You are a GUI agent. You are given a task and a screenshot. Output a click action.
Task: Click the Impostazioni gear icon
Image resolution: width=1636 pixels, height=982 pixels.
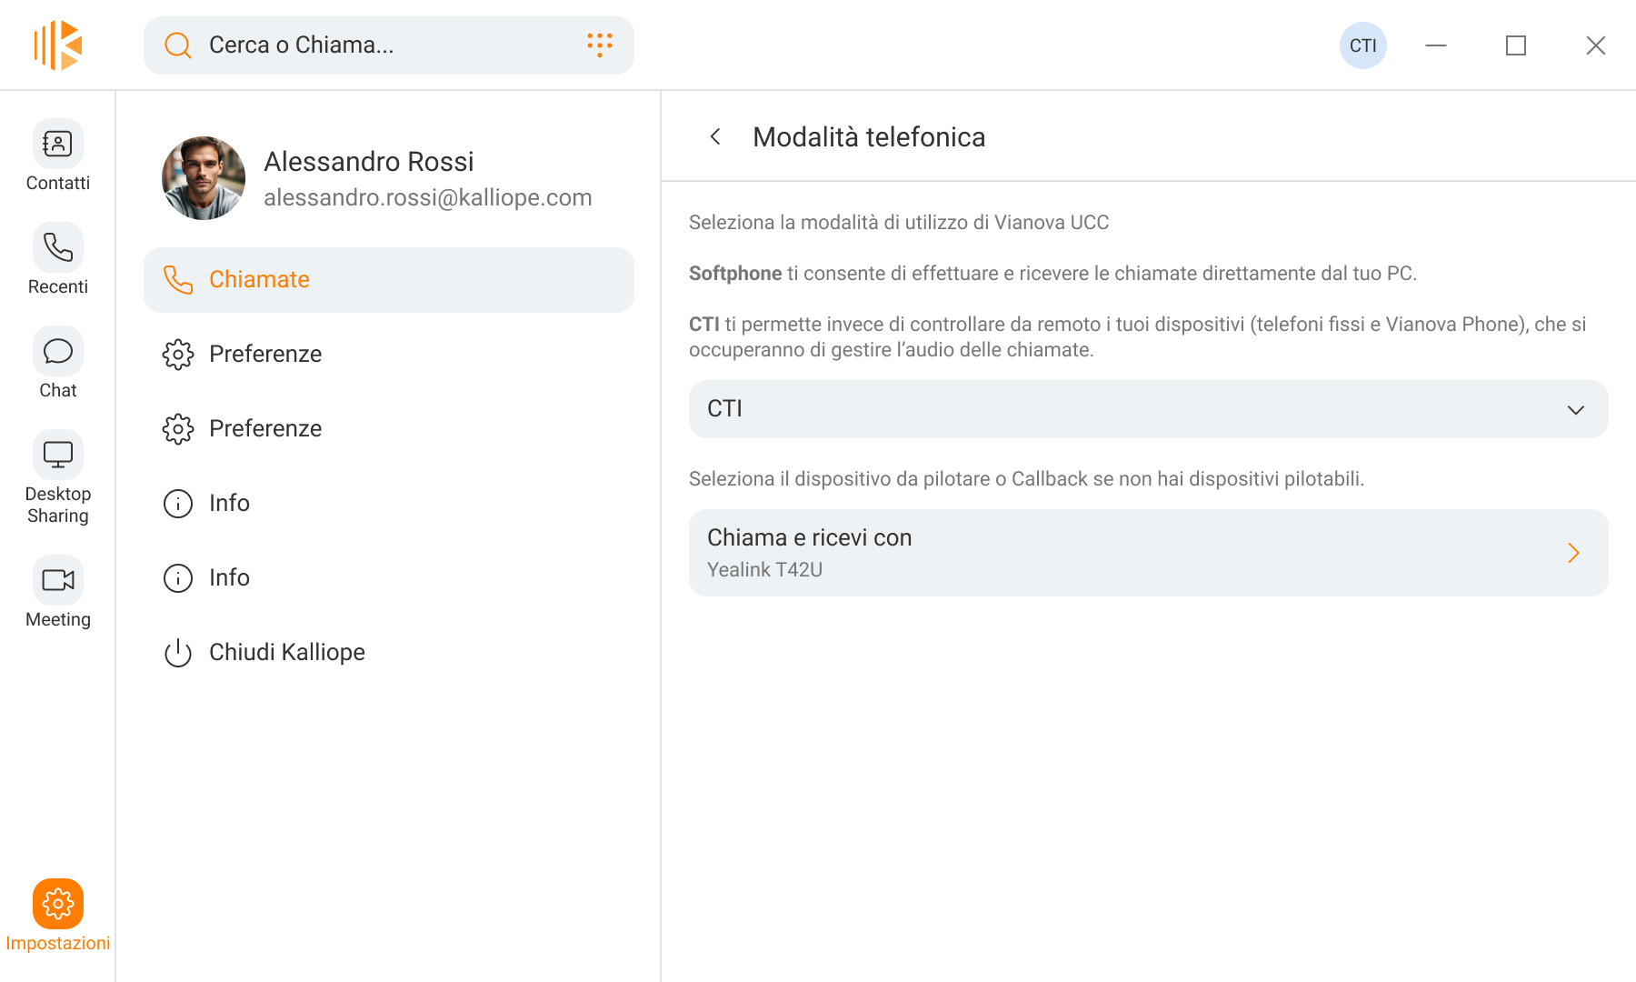(58, 904)
